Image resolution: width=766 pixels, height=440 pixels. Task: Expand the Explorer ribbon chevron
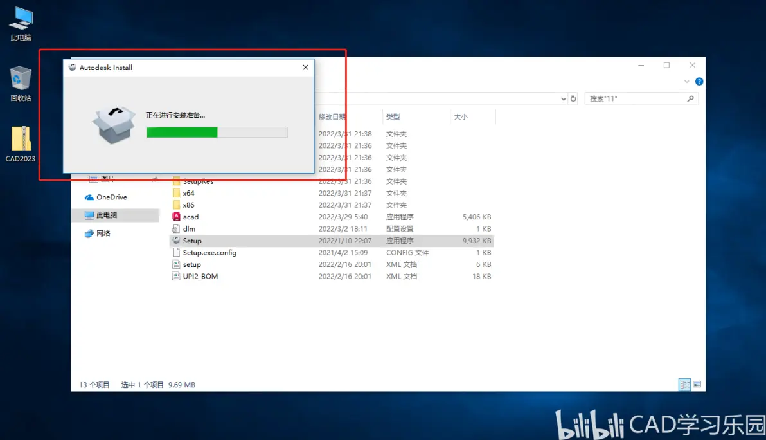point(687,82)
